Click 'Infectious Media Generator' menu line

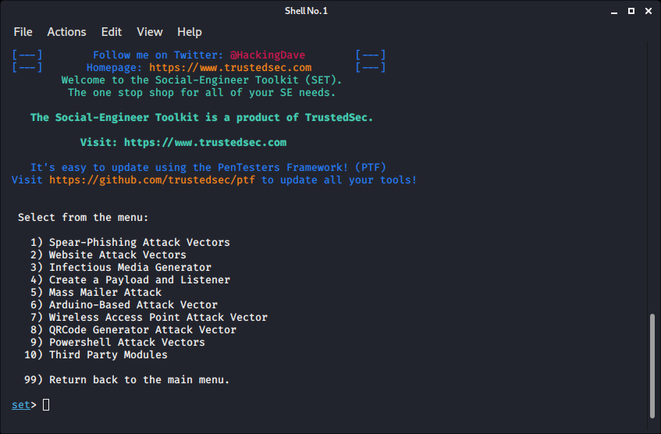(121, 268)
